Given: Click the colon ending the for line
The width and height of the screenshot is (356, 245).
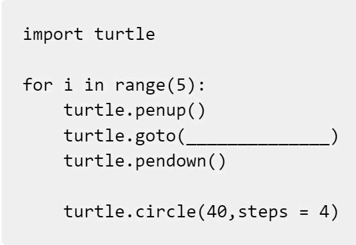Looking at the screenshot, I should point(201,86).
